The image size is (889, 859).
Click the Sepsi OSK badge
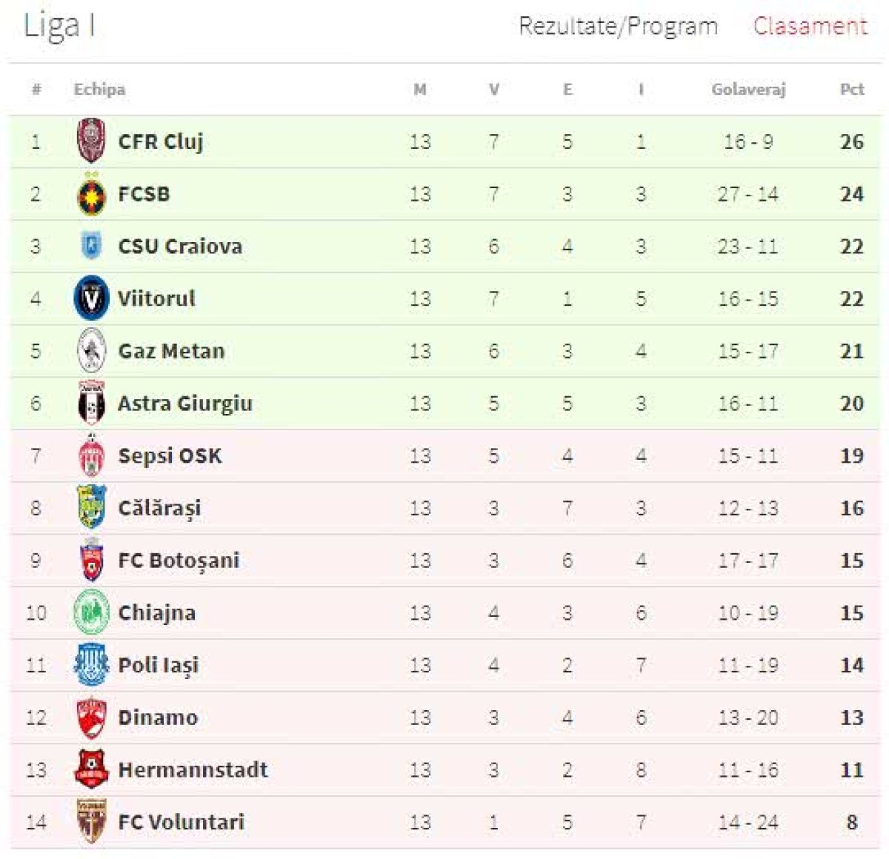pos(91,455)
